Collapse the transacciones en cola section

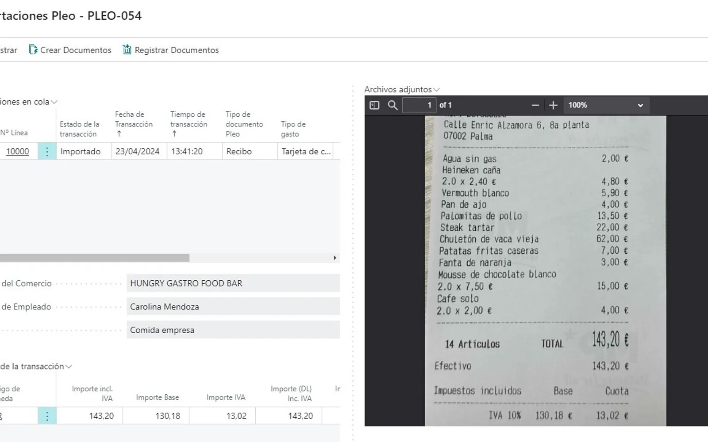[x=28, y=102]
